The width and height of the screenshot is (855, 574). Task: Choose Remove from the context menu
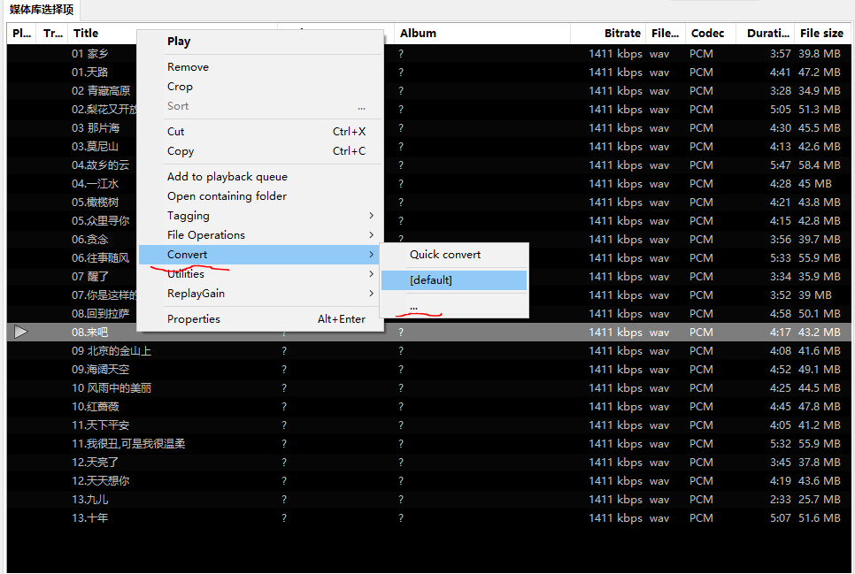click(x=188, y=67)
